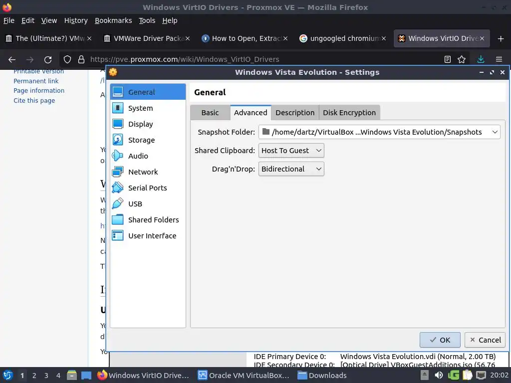Image resolution: width=511 pixels, height=383 pixels.
Task: Bookmark this page with the star
Action: (462, 59)
